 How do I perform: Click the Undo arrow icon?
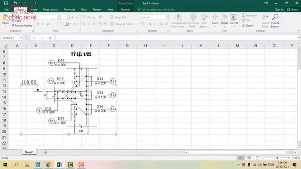16,3
